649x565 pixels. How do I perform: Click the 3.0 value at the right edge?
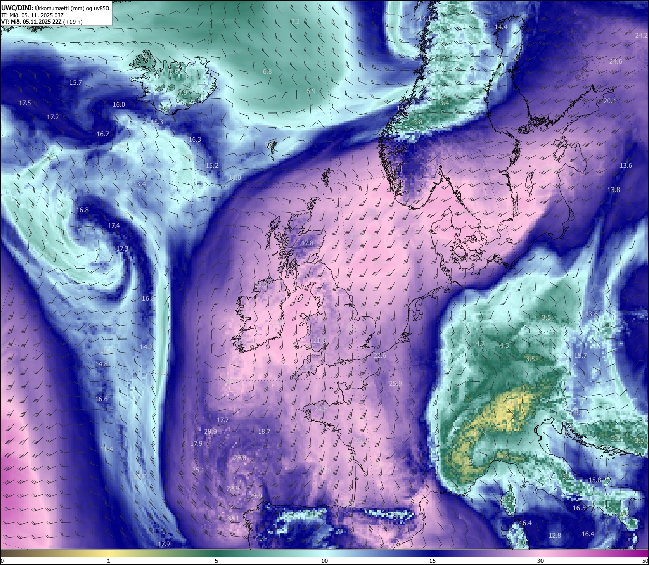point(639,440)
